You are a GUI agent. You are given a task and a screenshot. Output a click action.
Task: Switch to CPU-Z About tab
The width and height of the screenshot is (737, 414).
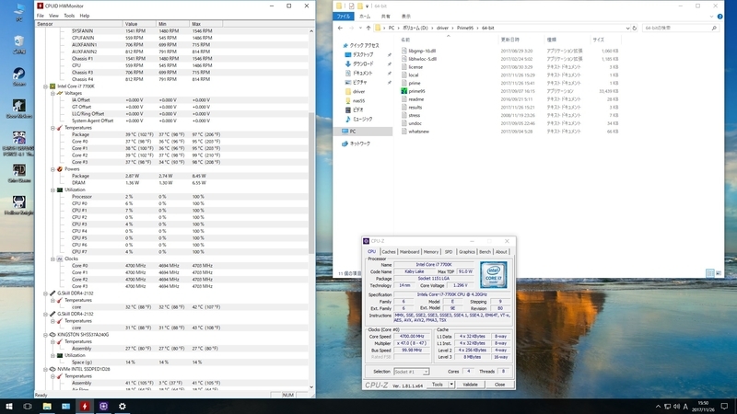pyautogui.click(x=501, y=251)
